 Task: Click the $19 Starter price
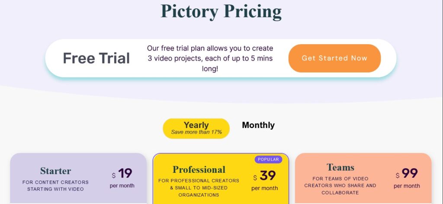point(122,173)
